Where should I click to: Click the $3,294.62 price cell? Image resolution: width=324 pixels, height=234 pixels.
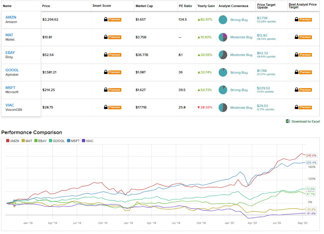point(50,20)
